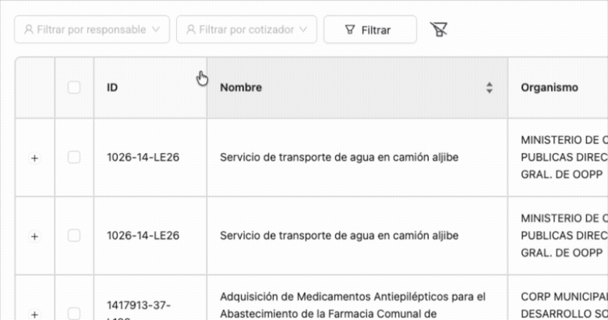Viewport: 608px width, 320px height.
Task: Toggle the select-all checkbox in header
Action: tap(74, 87)
